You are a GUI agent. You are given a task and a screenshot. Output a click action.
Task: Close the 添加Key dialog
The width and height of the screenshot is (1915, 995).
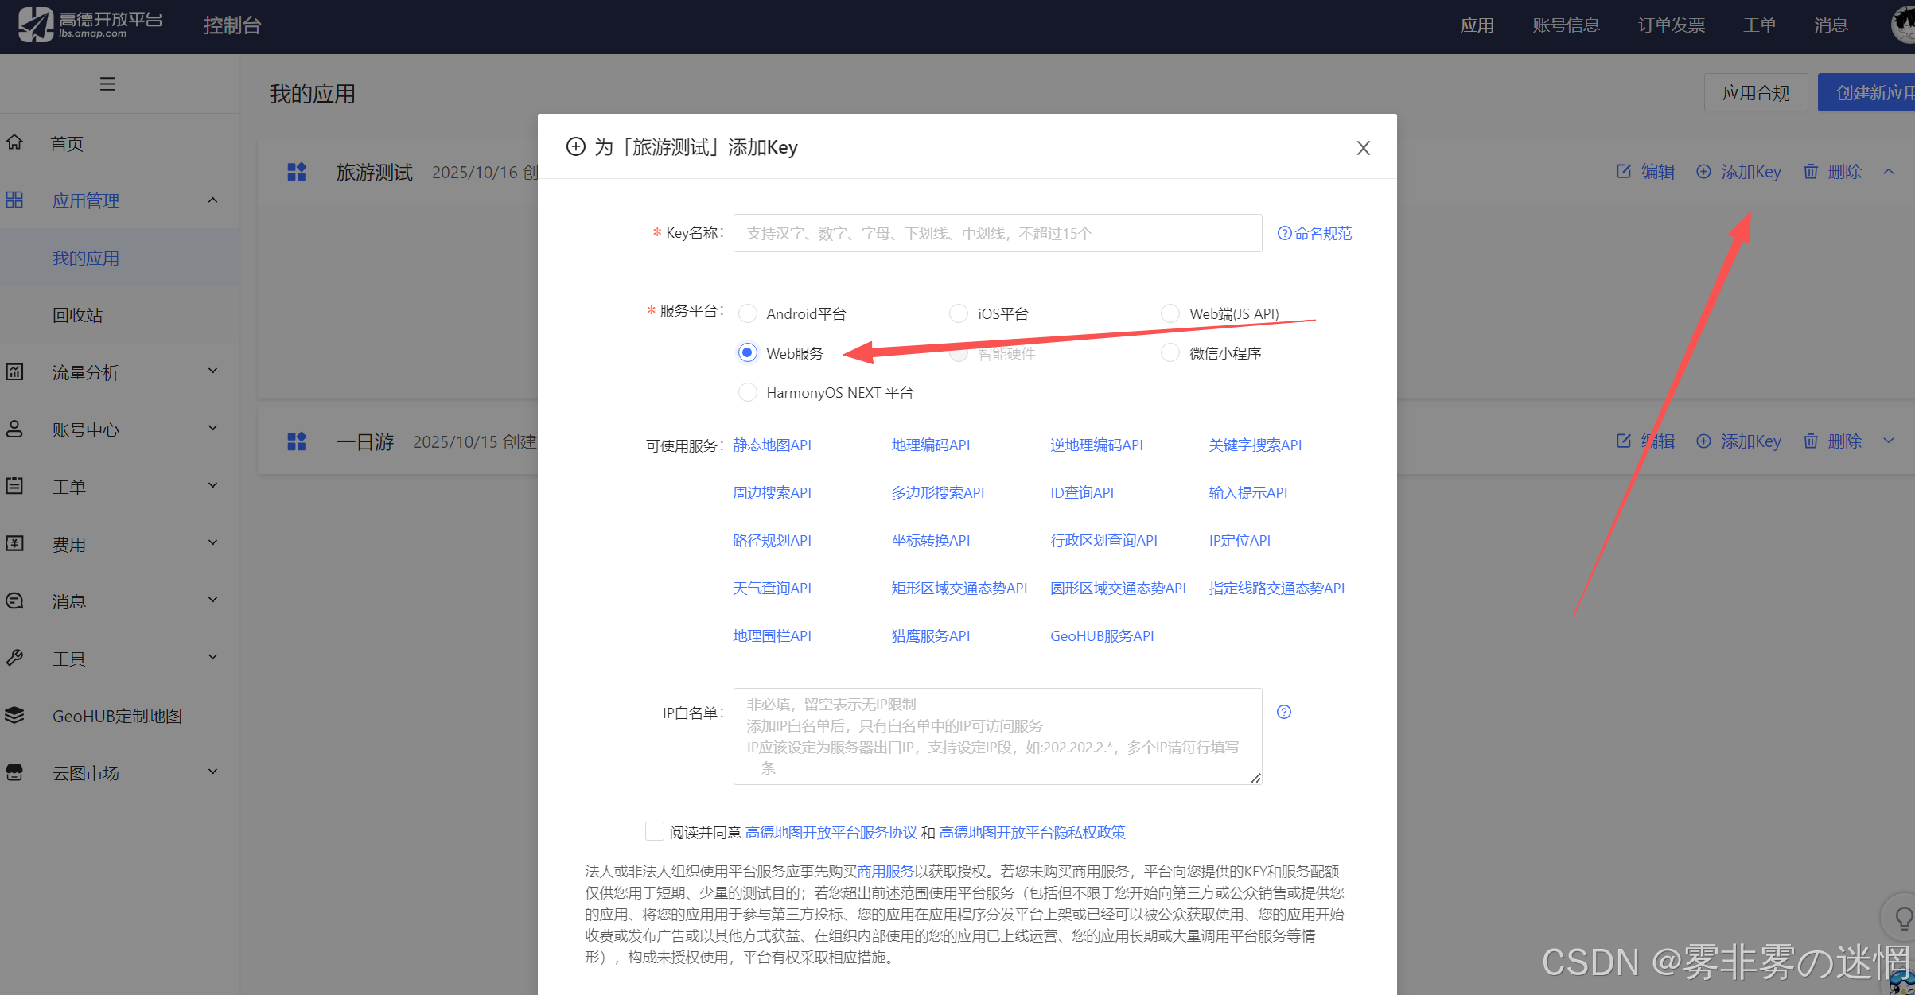[x=1363, y=148]
